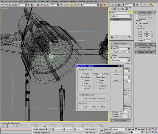Click the Exclude button in light parameters
This screenshot has height=134, width=158.
coord(126,64)
